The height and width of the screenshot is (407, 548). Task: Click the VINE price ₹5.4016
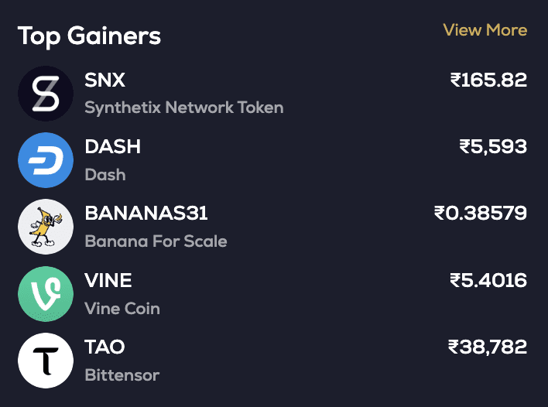tap(488, 279)
